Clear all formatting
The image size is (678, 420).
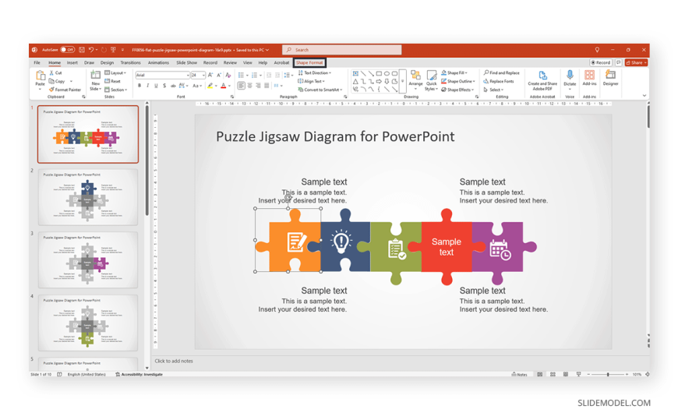tap(228, 76)
